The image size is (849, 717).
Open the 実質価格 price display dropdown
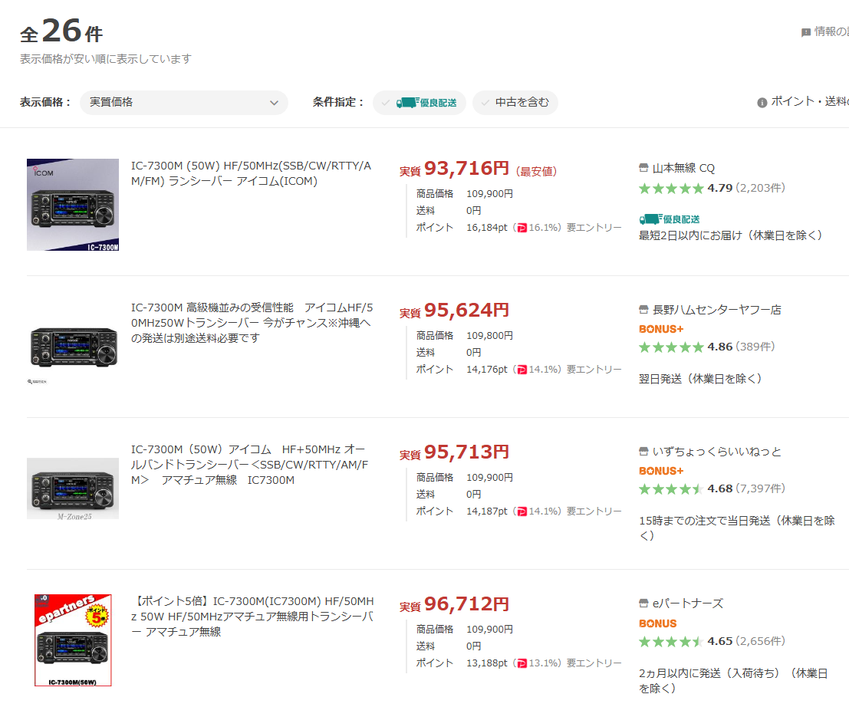(183, 102)
